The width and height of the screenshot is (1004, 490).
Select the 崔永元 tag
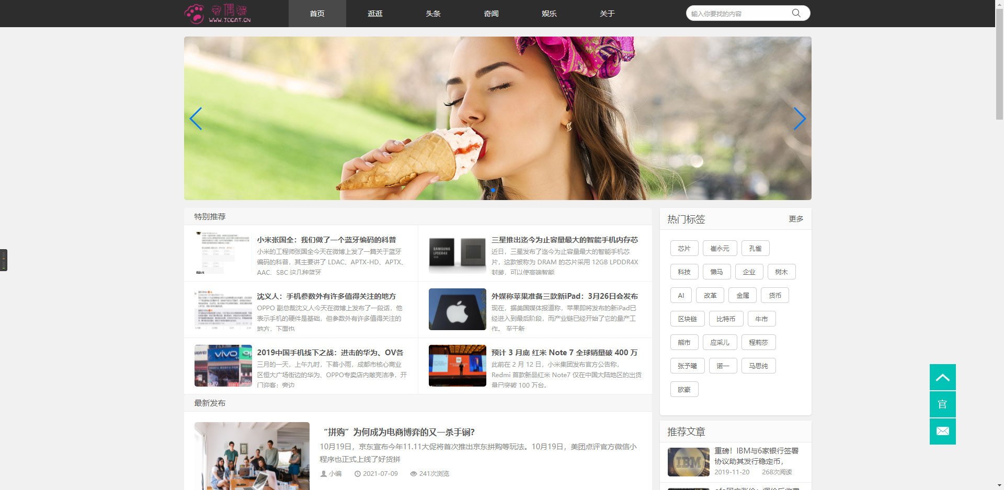(720, 248)
